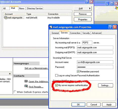Go to the Security tab
118x109 pixels.
(86, 33)
